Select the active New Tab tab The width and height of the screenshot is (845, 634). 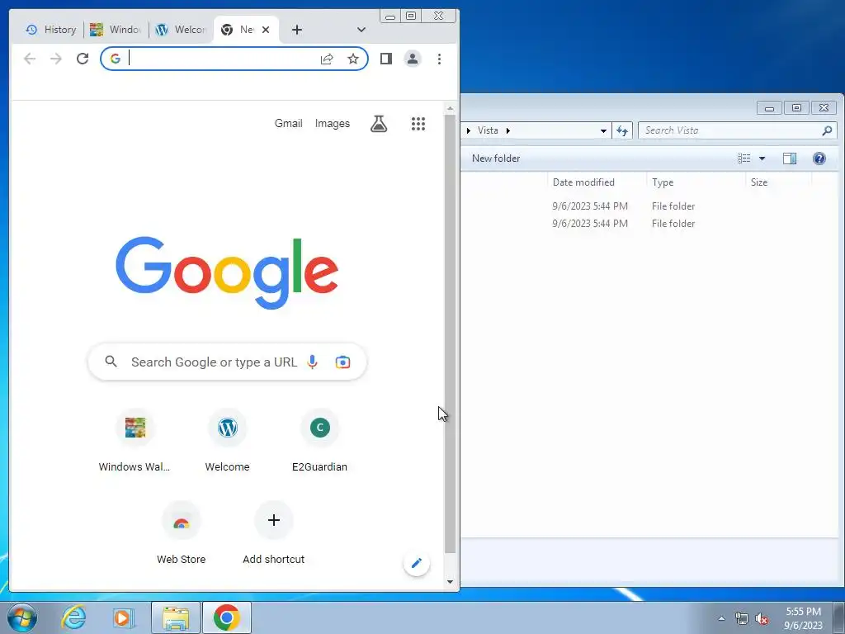click(x=238, y=30)
